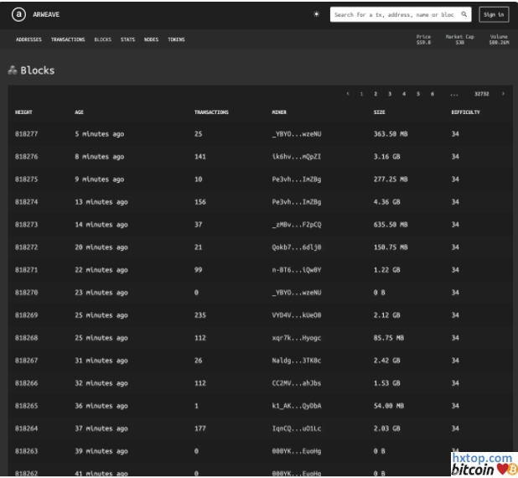This screenshot has height=478, width=518.
Task: Open block height 818277
Action: (x=26, y=134)
